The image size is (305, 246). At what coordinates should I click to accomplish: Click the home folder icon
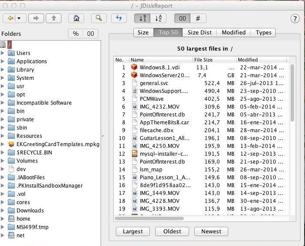coord(76,18)
